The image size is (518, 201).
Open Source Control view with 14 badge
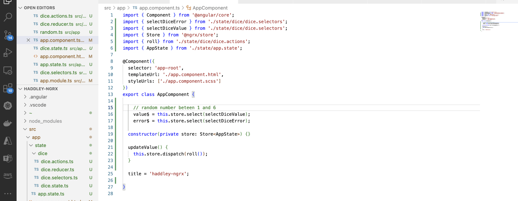pyautogui.click(x=8, y=35)
